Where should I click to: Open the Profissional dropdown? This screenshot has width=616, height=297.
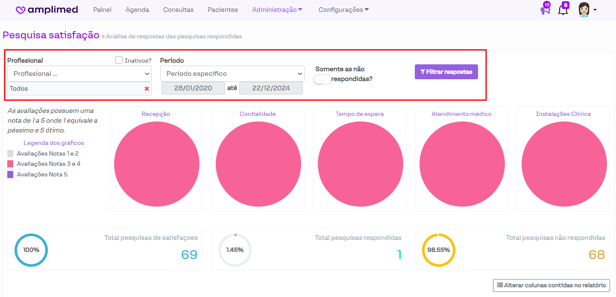click(79, 74)
